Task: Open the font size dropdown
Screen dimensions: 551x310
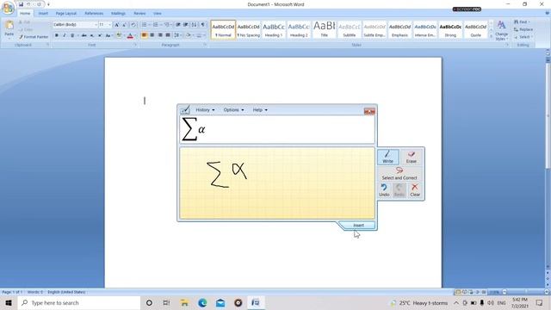Action: click(110, 25)
